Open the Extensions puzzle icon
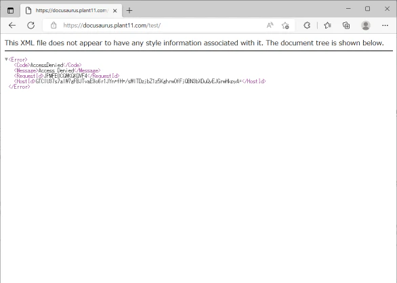 click(307, 25)
